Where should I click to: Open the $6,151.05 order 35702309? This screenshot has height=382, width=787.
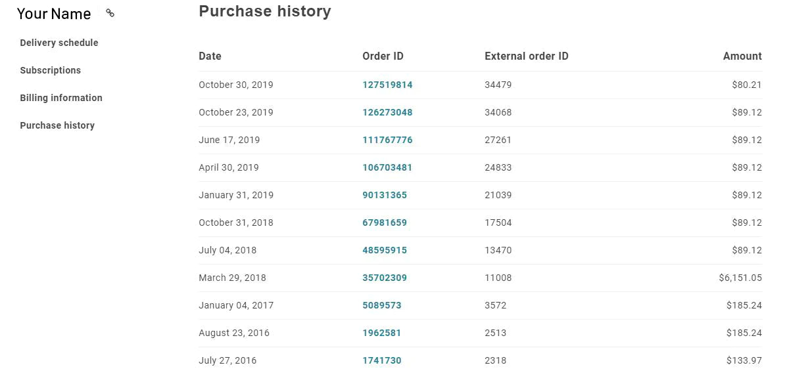385,278
